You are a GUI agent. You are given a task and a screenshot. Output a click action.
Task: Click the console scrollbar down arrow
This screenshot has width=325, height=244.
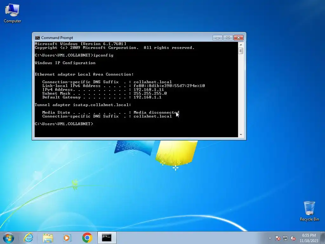[x=241, y=135]
